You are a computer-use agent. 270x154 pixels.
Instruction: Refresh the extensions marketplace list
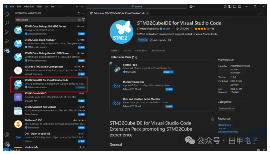[x=79, y=13]
